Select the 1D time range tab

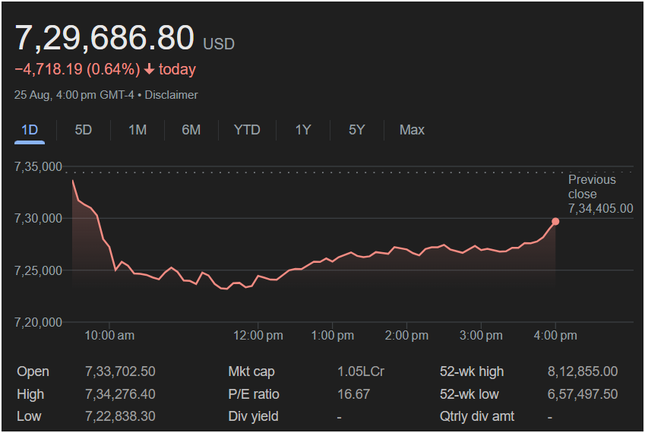[x=30, y=130]
